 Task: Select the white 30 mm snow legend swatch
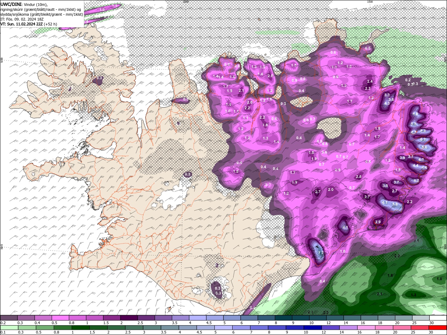pos(438,318)
